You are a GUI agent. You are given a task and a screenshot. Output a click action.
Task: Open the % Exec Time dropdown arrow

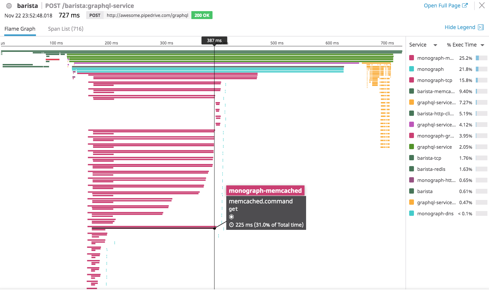point(482,45)
